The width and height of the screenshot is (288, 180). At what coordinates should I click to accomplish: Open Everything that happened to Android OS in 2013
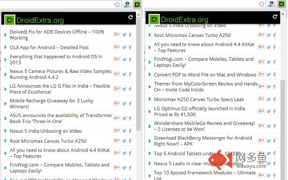click(x=56, y=59)
